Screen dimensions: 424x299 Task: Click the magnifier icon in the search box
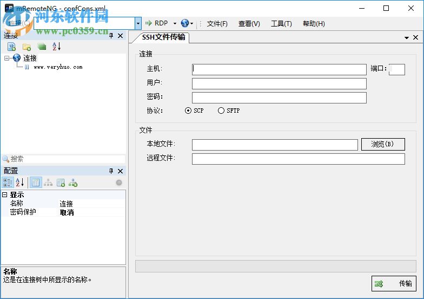5,159
